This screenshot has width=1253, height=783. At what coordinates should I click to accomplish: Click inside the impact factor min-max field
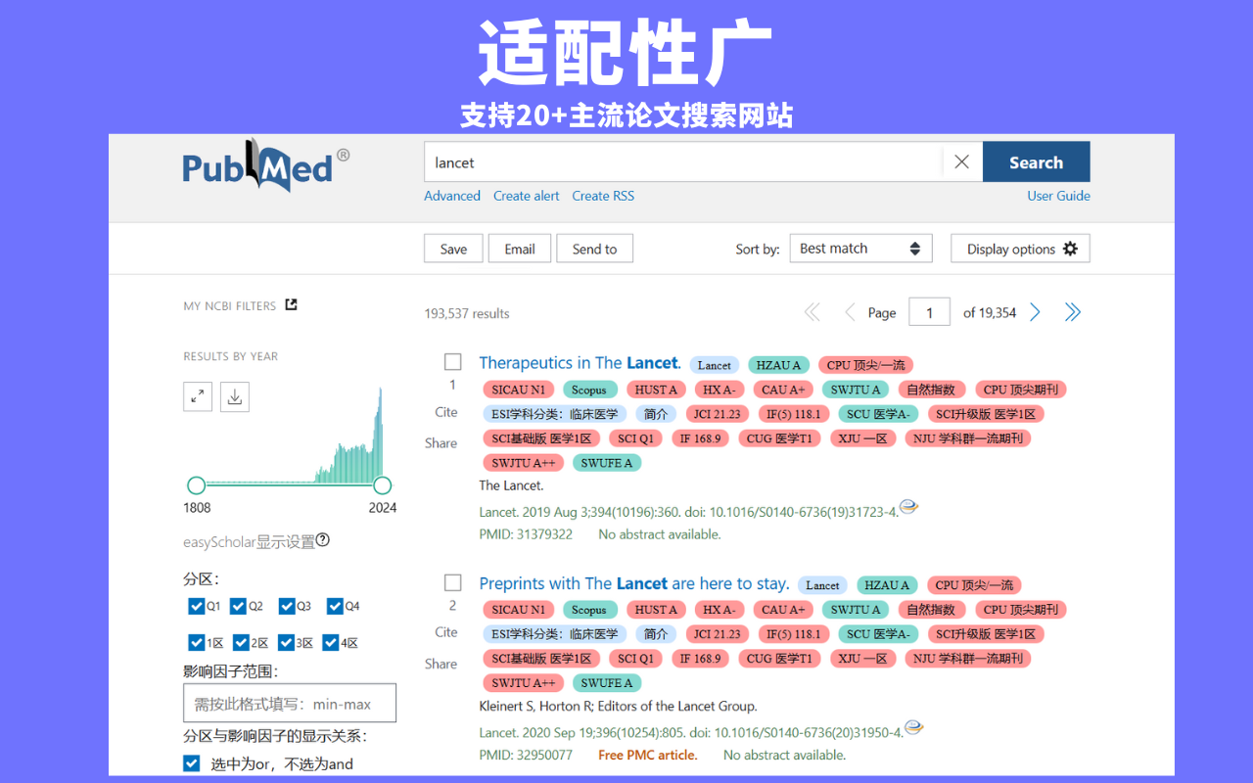coord(290,703)
